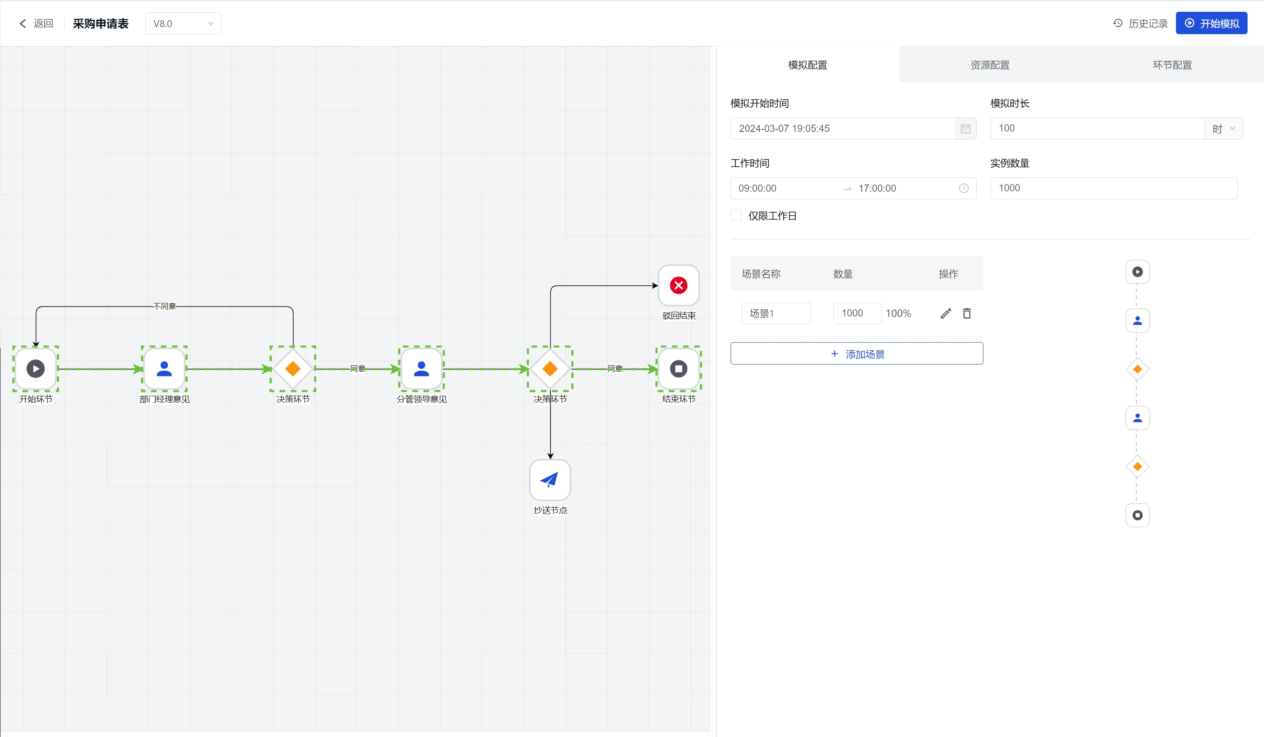Select the 驳回结束 red X node
Viewport: 1264px width, 737px height.
(679, 285)
